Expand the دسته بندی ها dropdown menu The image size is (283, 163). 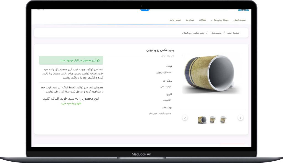pos(220,20)
